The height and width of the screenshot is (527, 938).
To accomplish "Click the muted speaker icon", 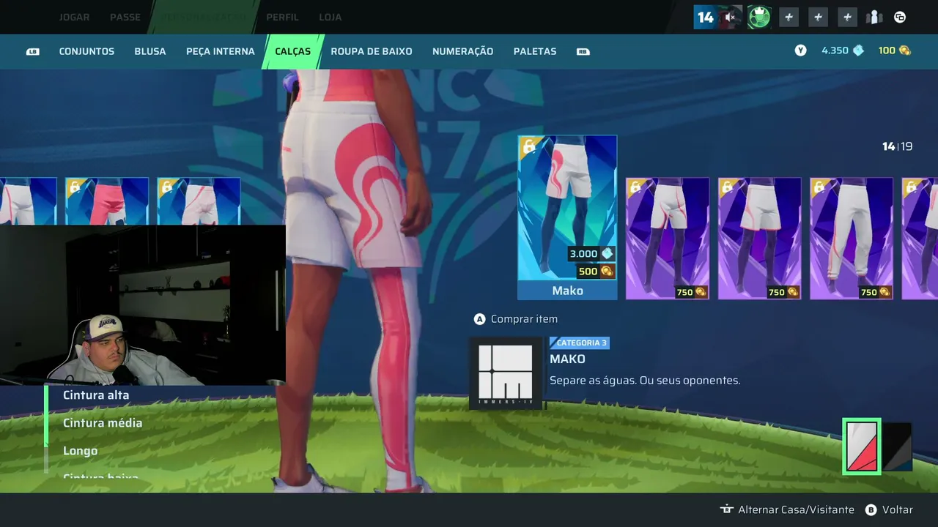I will click(x=730, y=17).
